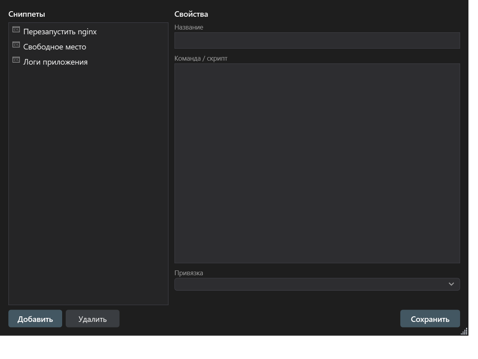Click the Название field label

point(189,27)
